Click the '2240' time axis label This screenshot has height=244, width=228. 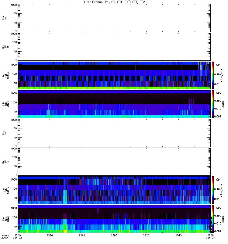point(82,235)
